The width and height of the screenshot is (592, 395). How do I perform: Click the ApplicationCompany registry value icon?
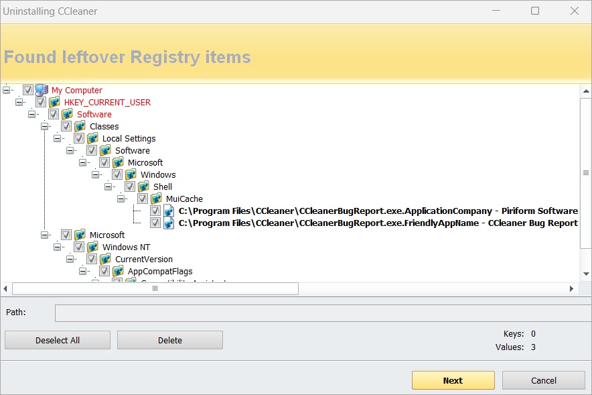coord(169,211)
